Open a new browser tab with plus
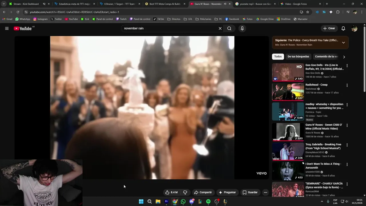Image resolution: width=366 pixels, height=206 pixels. (327, 4)
